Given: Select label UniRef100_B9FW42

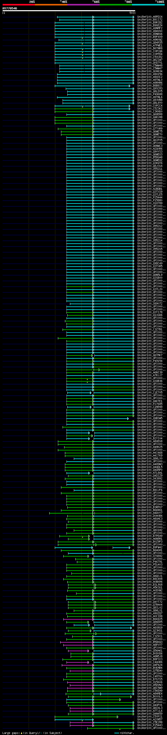Looking at the screenshot, I should coord(150,547).
